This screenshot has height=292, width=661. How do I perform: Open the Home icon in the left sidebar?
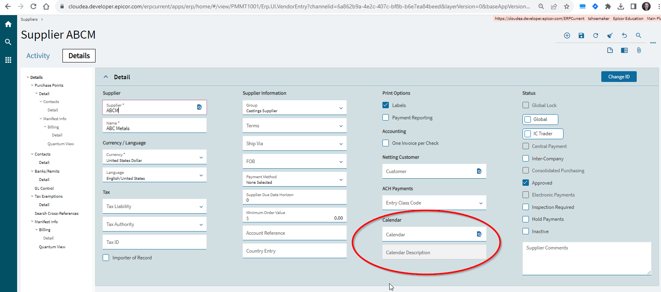(x=8, y=24)
